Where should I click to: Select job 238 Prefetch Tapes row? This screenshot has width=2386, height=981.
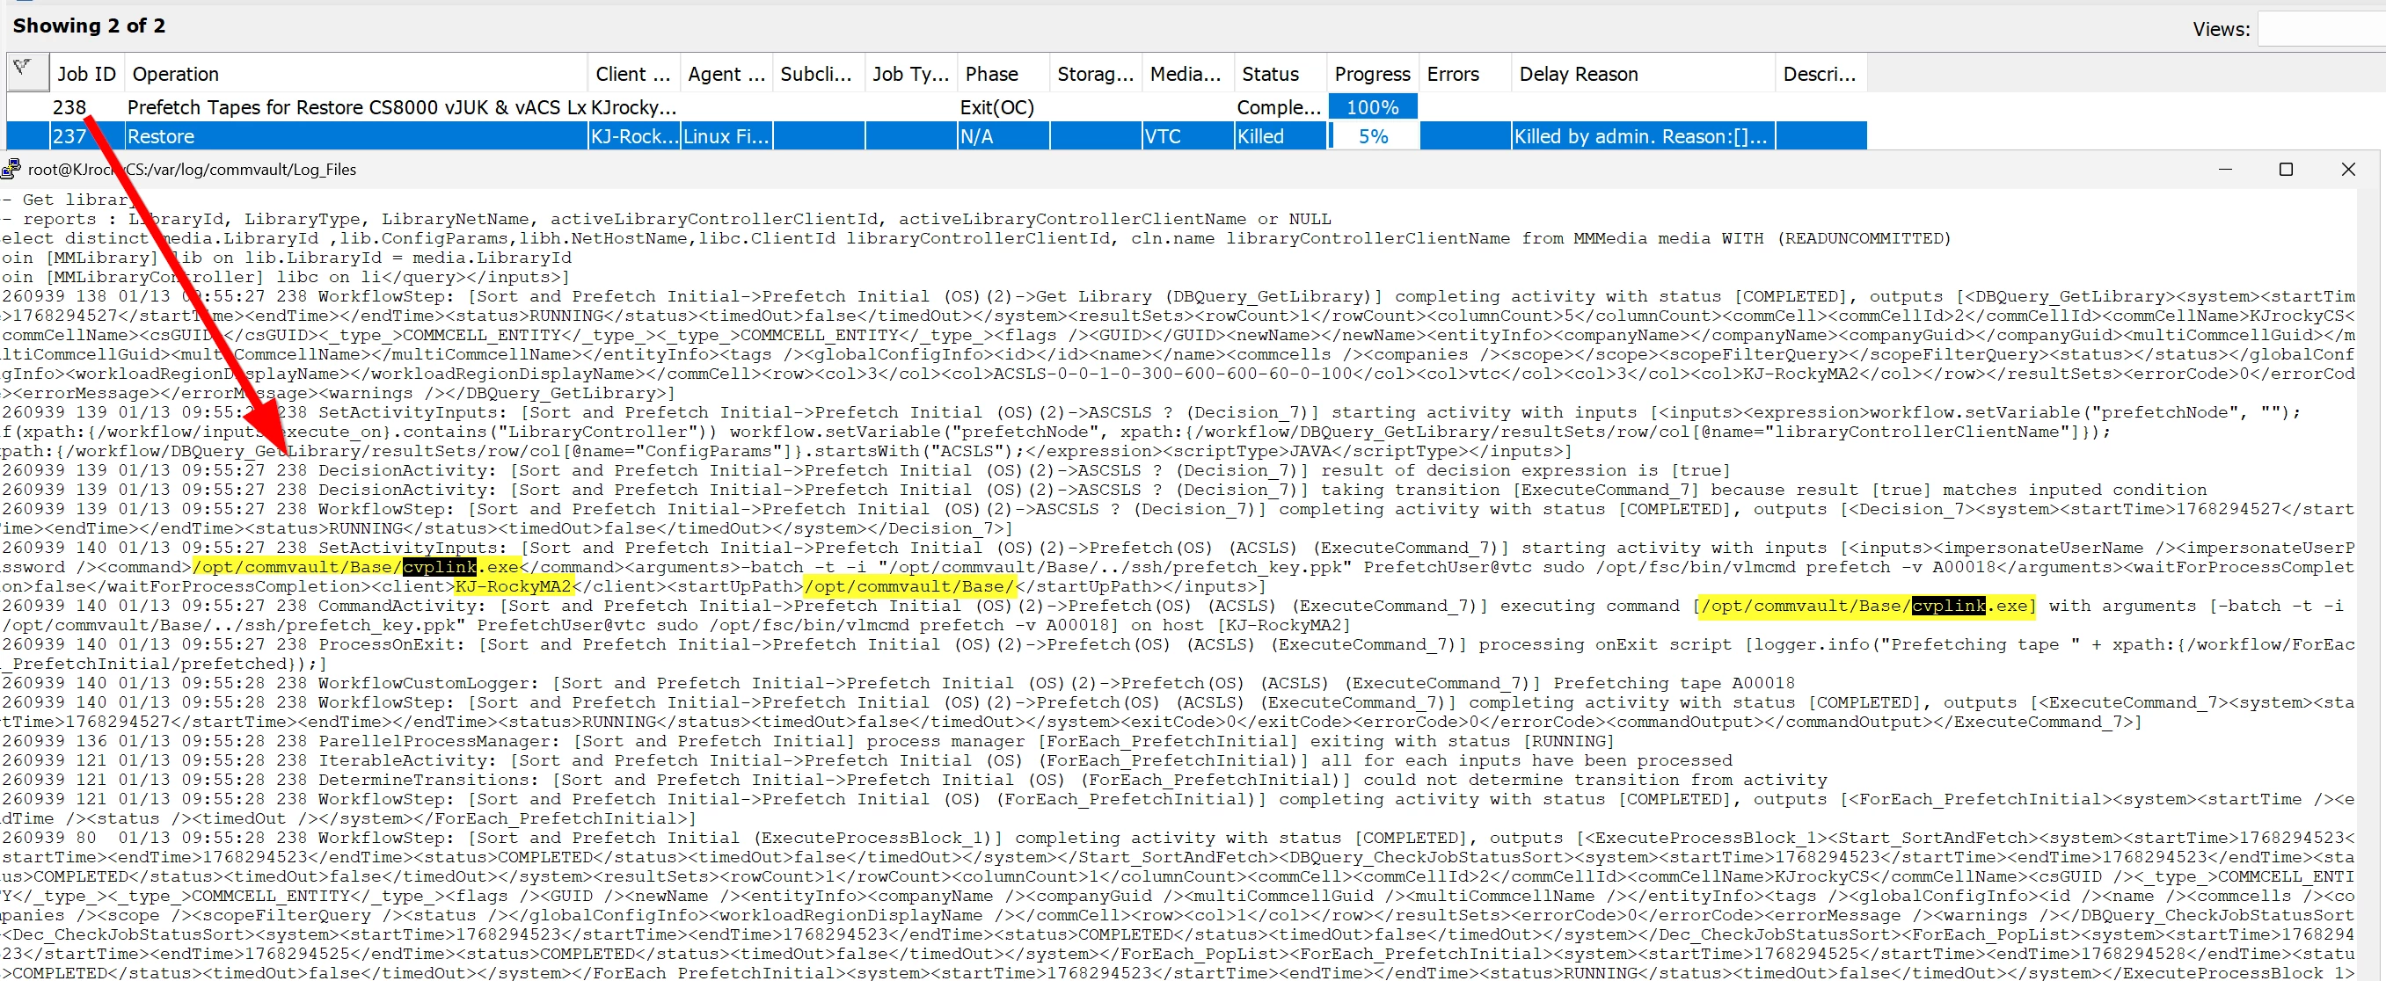click(355, 107)
